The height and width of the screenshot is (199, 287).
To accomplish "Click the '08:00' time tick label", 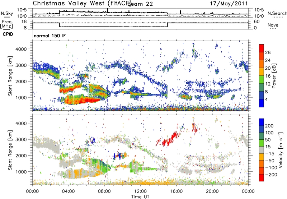I will (104, 191).
